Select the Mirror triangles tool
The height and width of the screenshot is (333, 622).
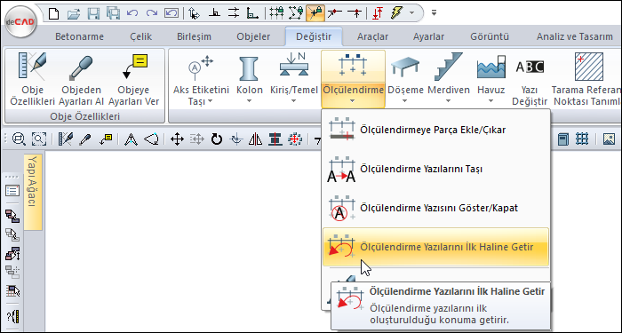click(x=256, y=139)
